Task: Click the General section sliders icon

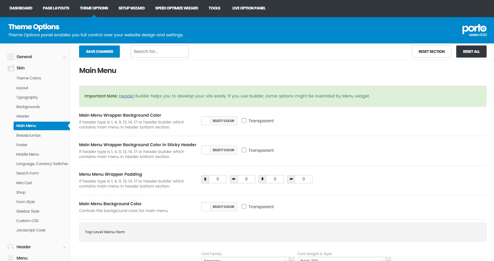Action: tap(11, 57)
